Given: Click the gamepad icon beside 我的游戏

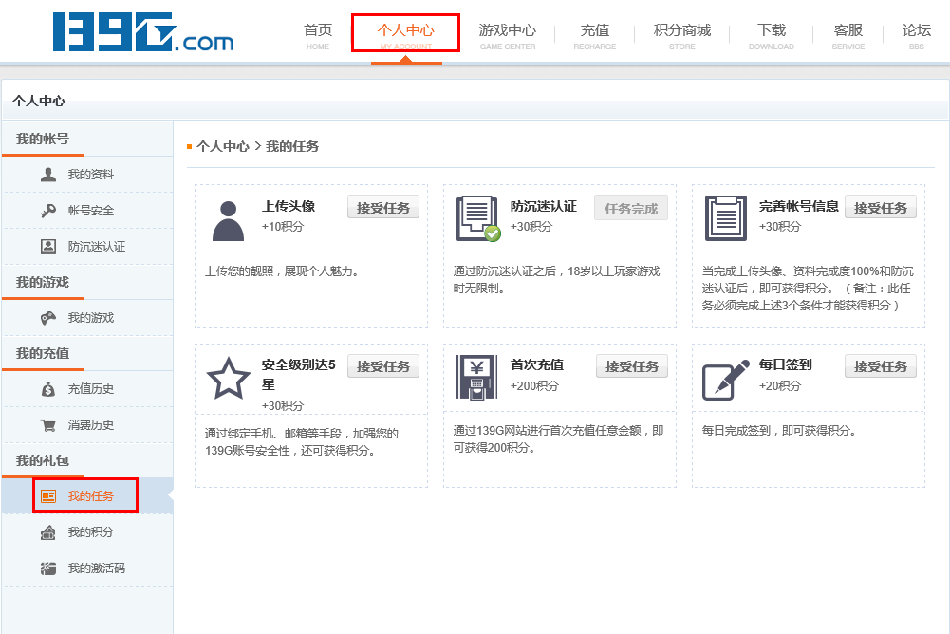Looking at the screenshot, I should pos(48,318).
